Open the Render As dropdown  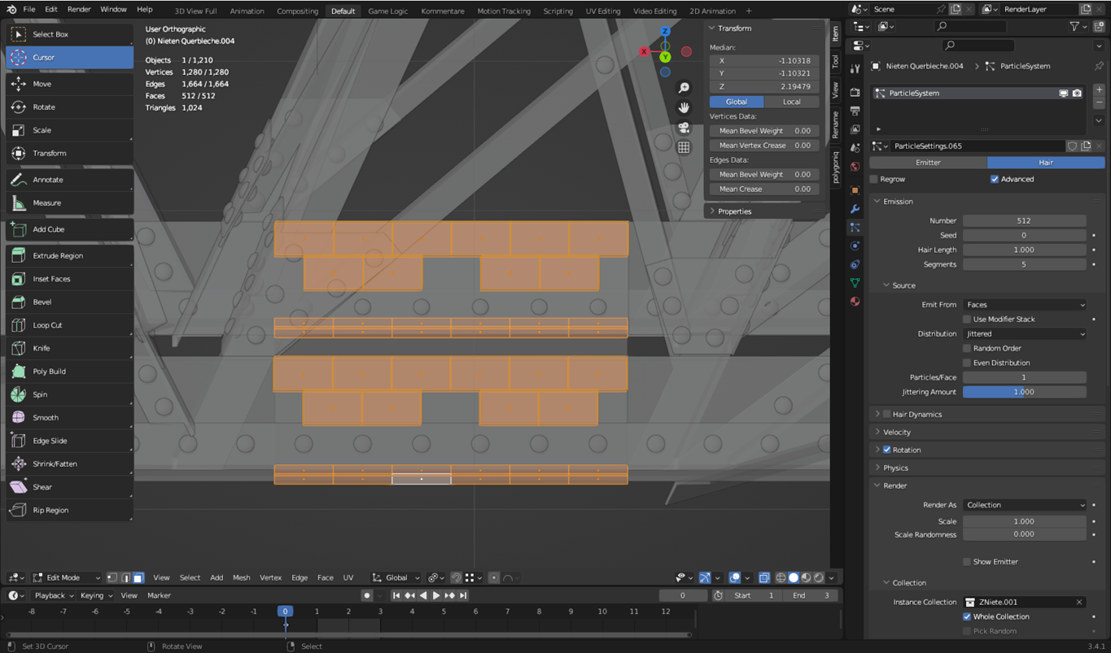(1025, 505)
